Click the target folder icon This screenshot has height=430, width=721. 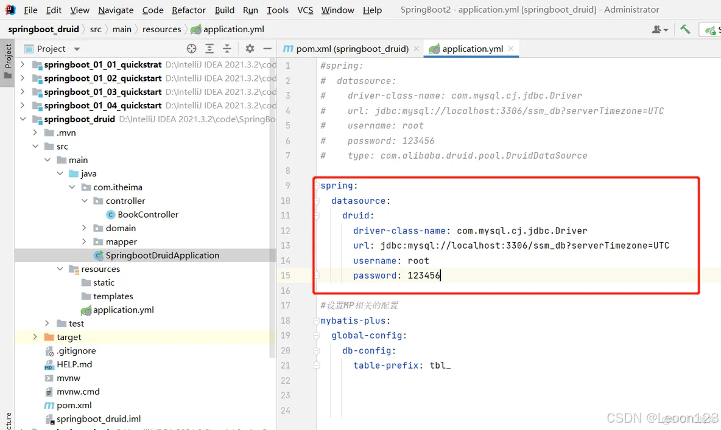[x=49, y=337]
